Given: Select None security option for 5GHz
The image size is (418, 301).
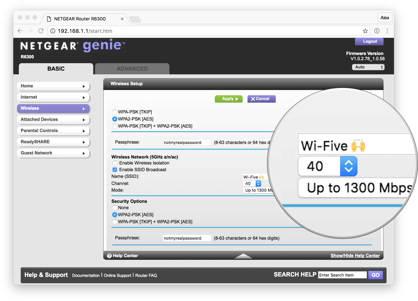Looking at the screenshot, I should coord(115,208).
